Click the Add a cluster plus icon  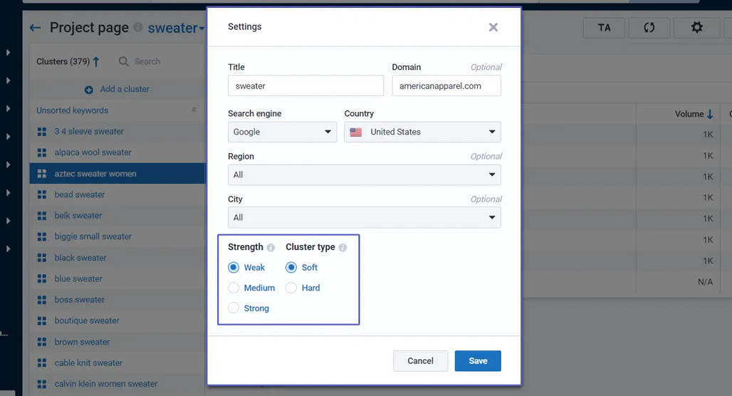89,90
